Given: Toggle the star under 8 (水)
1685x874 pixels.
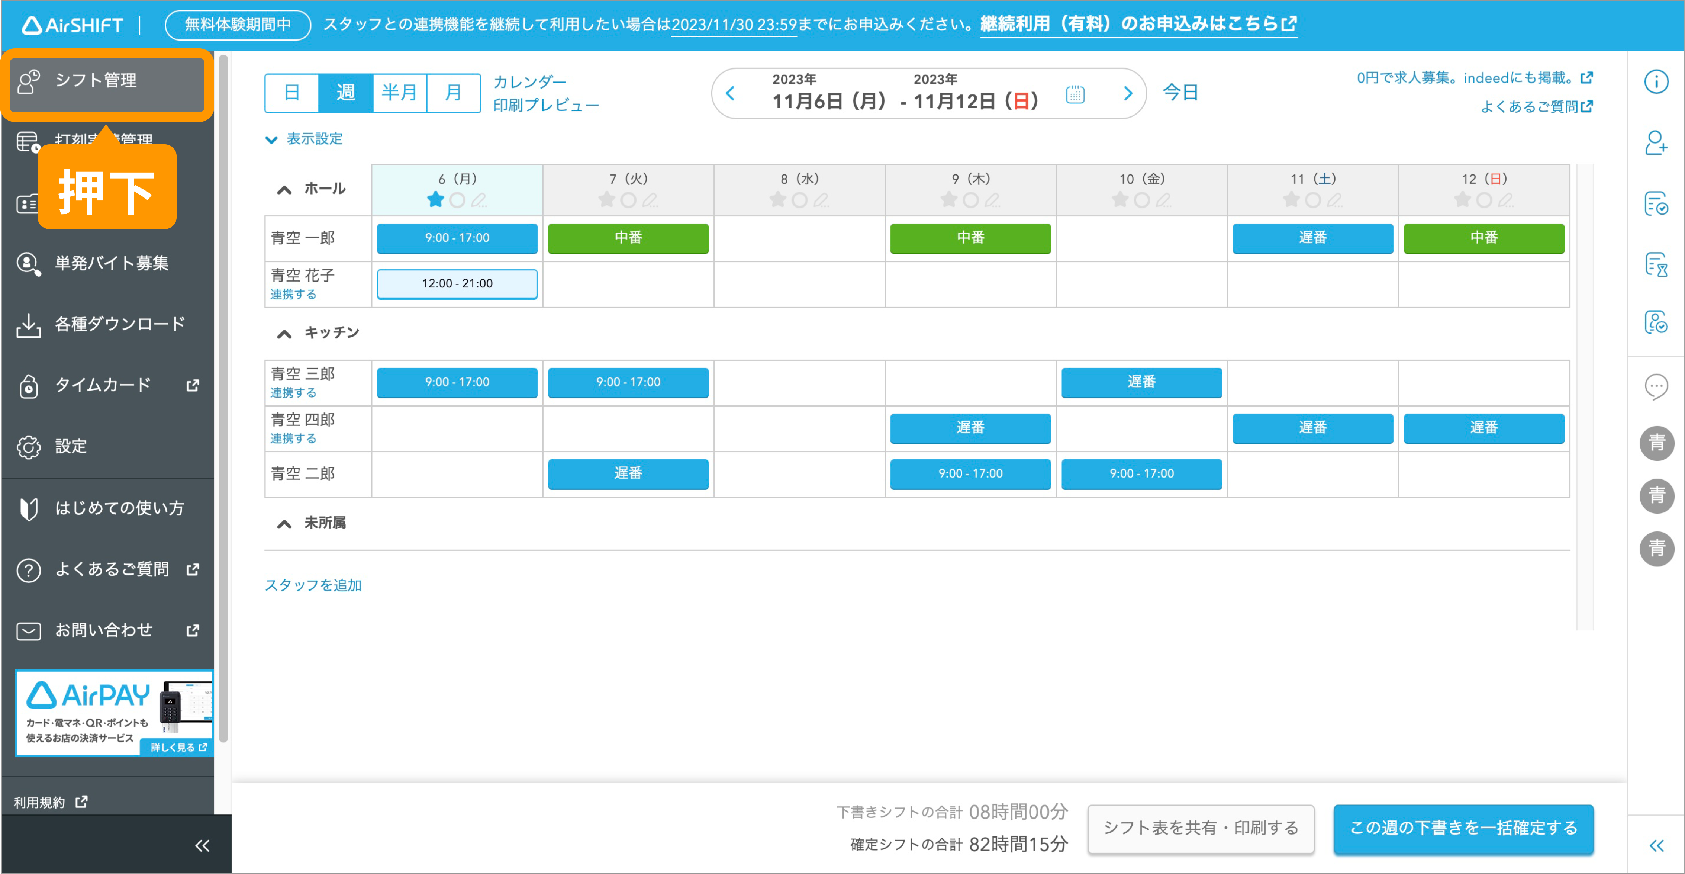Looking at the screenshot, I should [778, 199].
